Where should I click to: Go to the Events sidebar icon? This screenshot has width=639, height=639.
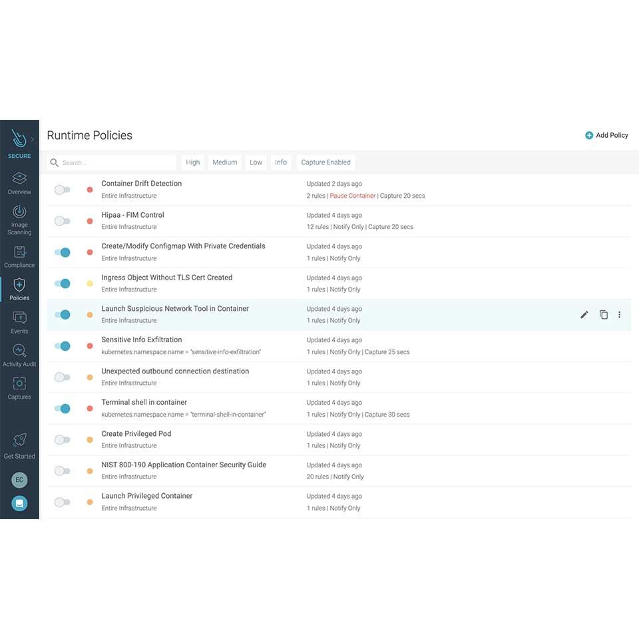(19, 321)
